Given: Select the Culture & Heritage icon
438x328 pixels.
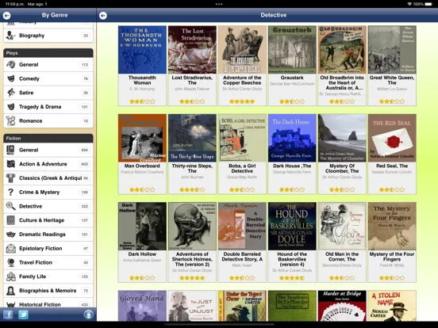Looking at the screenshot, I should point(10,220).
